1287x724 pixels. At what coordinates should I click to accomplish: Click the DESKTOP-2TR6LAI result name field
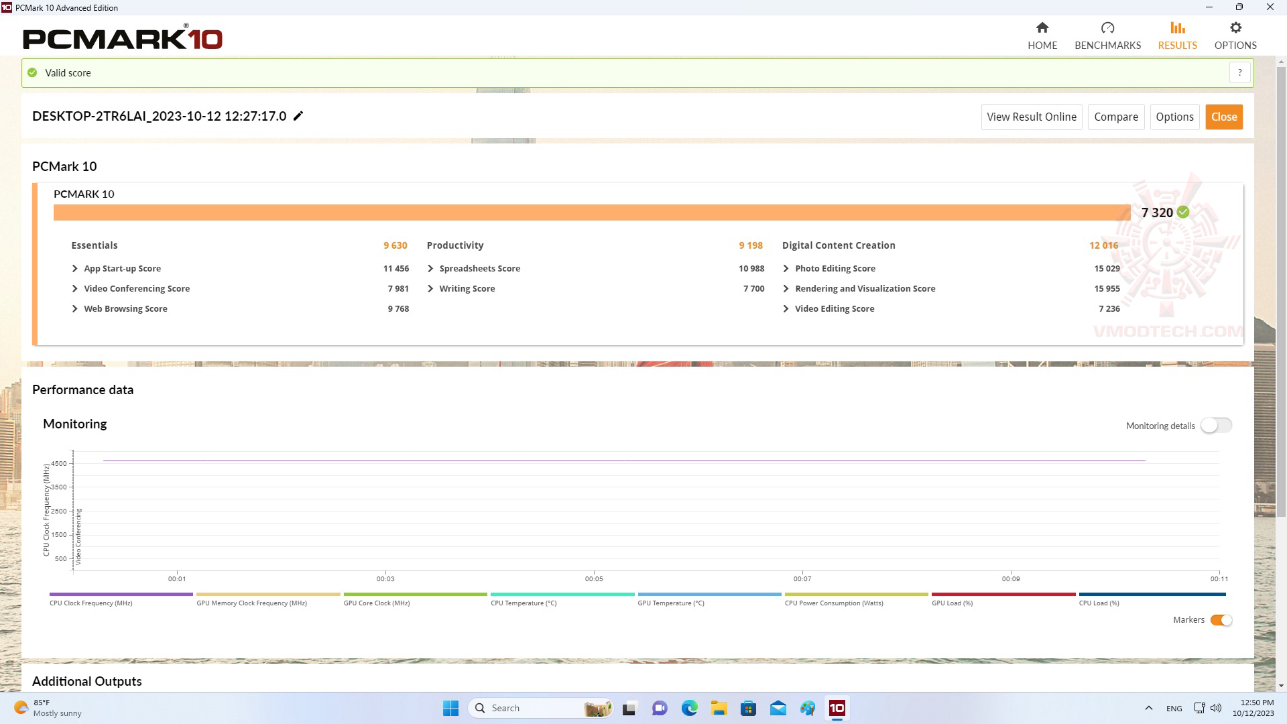click(159, 116)
